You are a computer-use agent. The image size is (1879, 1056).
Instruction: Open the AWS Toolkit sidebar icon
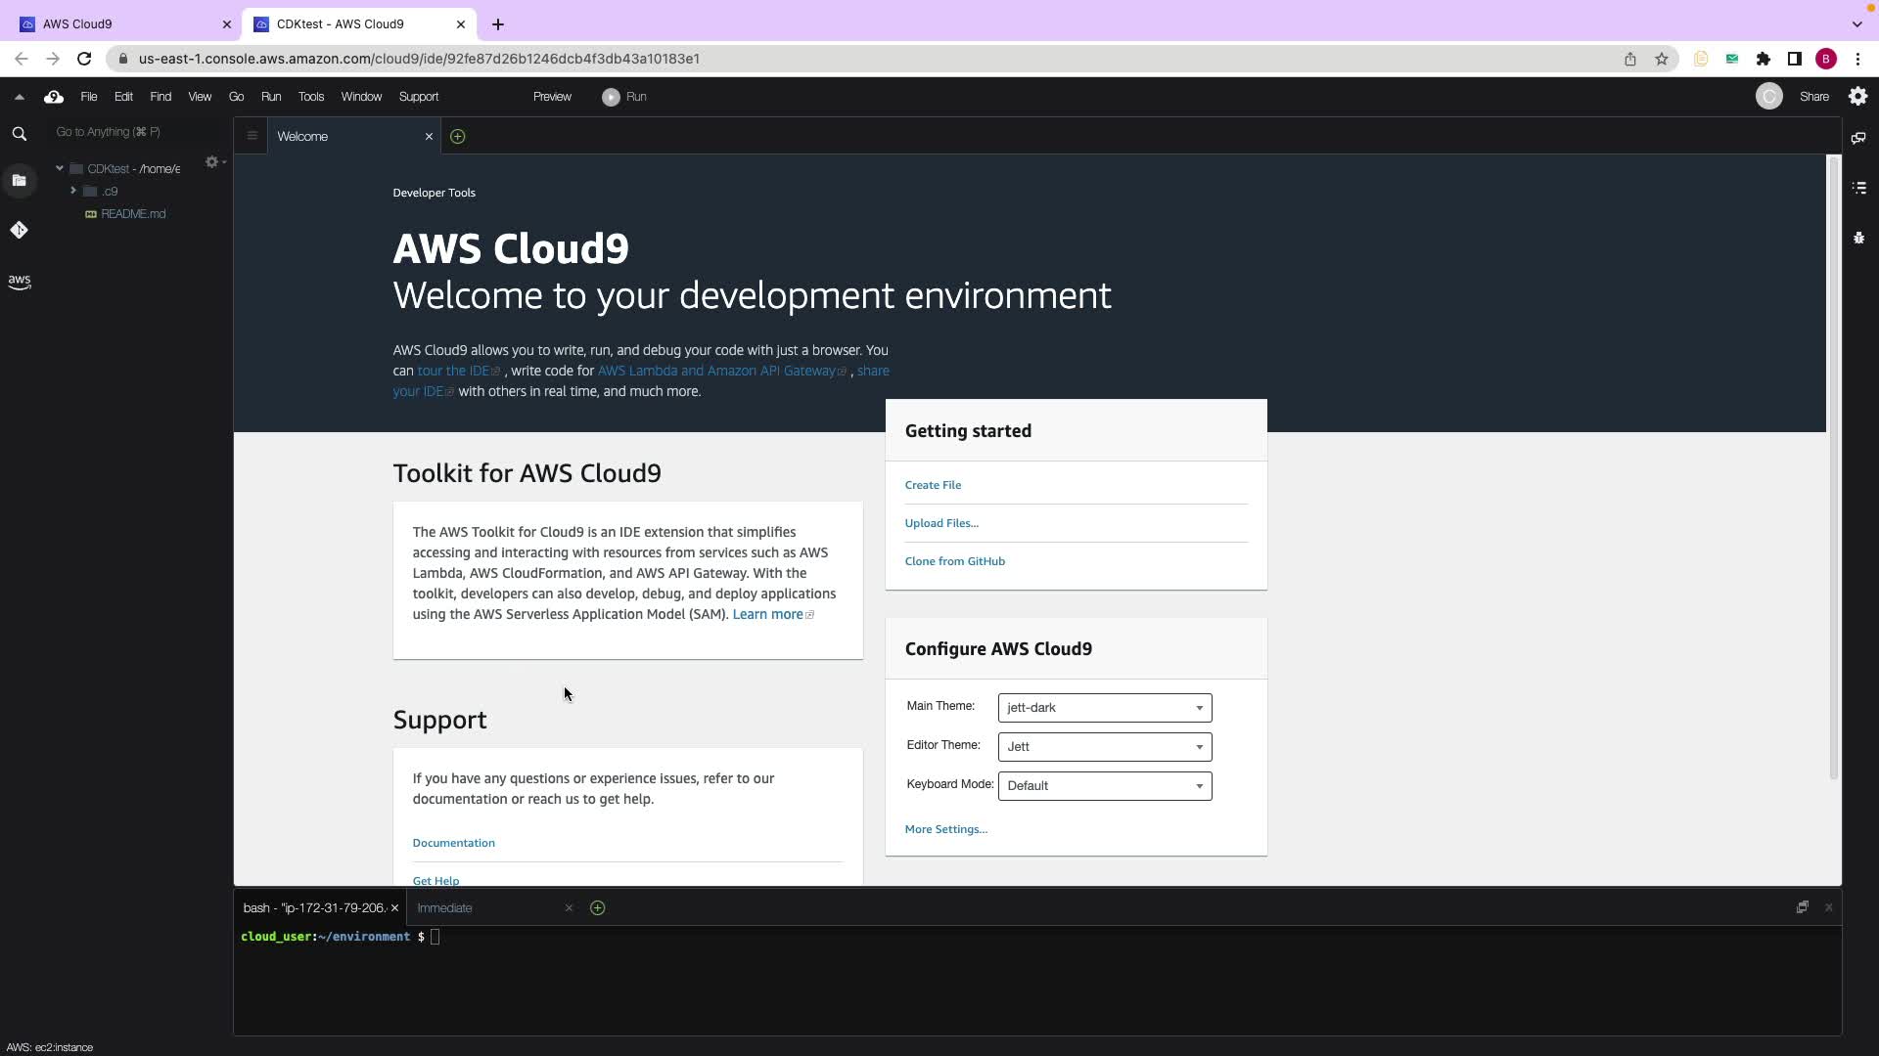coord(19,282)
